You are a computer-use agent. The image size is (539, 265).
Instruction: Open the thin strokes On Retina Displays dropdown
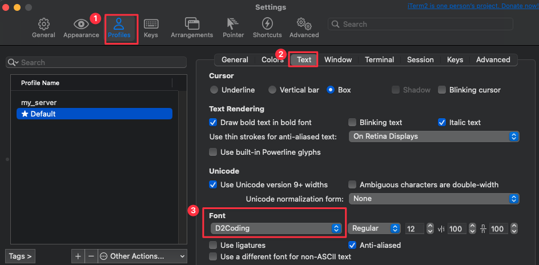pos(434,136)
